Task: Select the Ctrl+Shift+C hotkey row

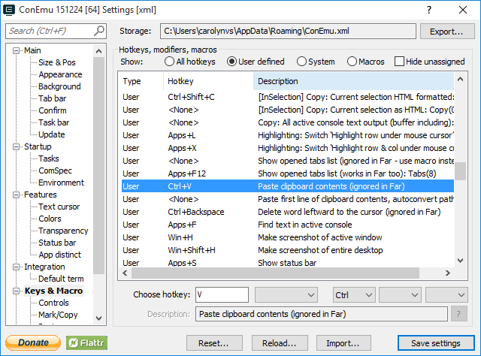Action: tap(288, 97)
